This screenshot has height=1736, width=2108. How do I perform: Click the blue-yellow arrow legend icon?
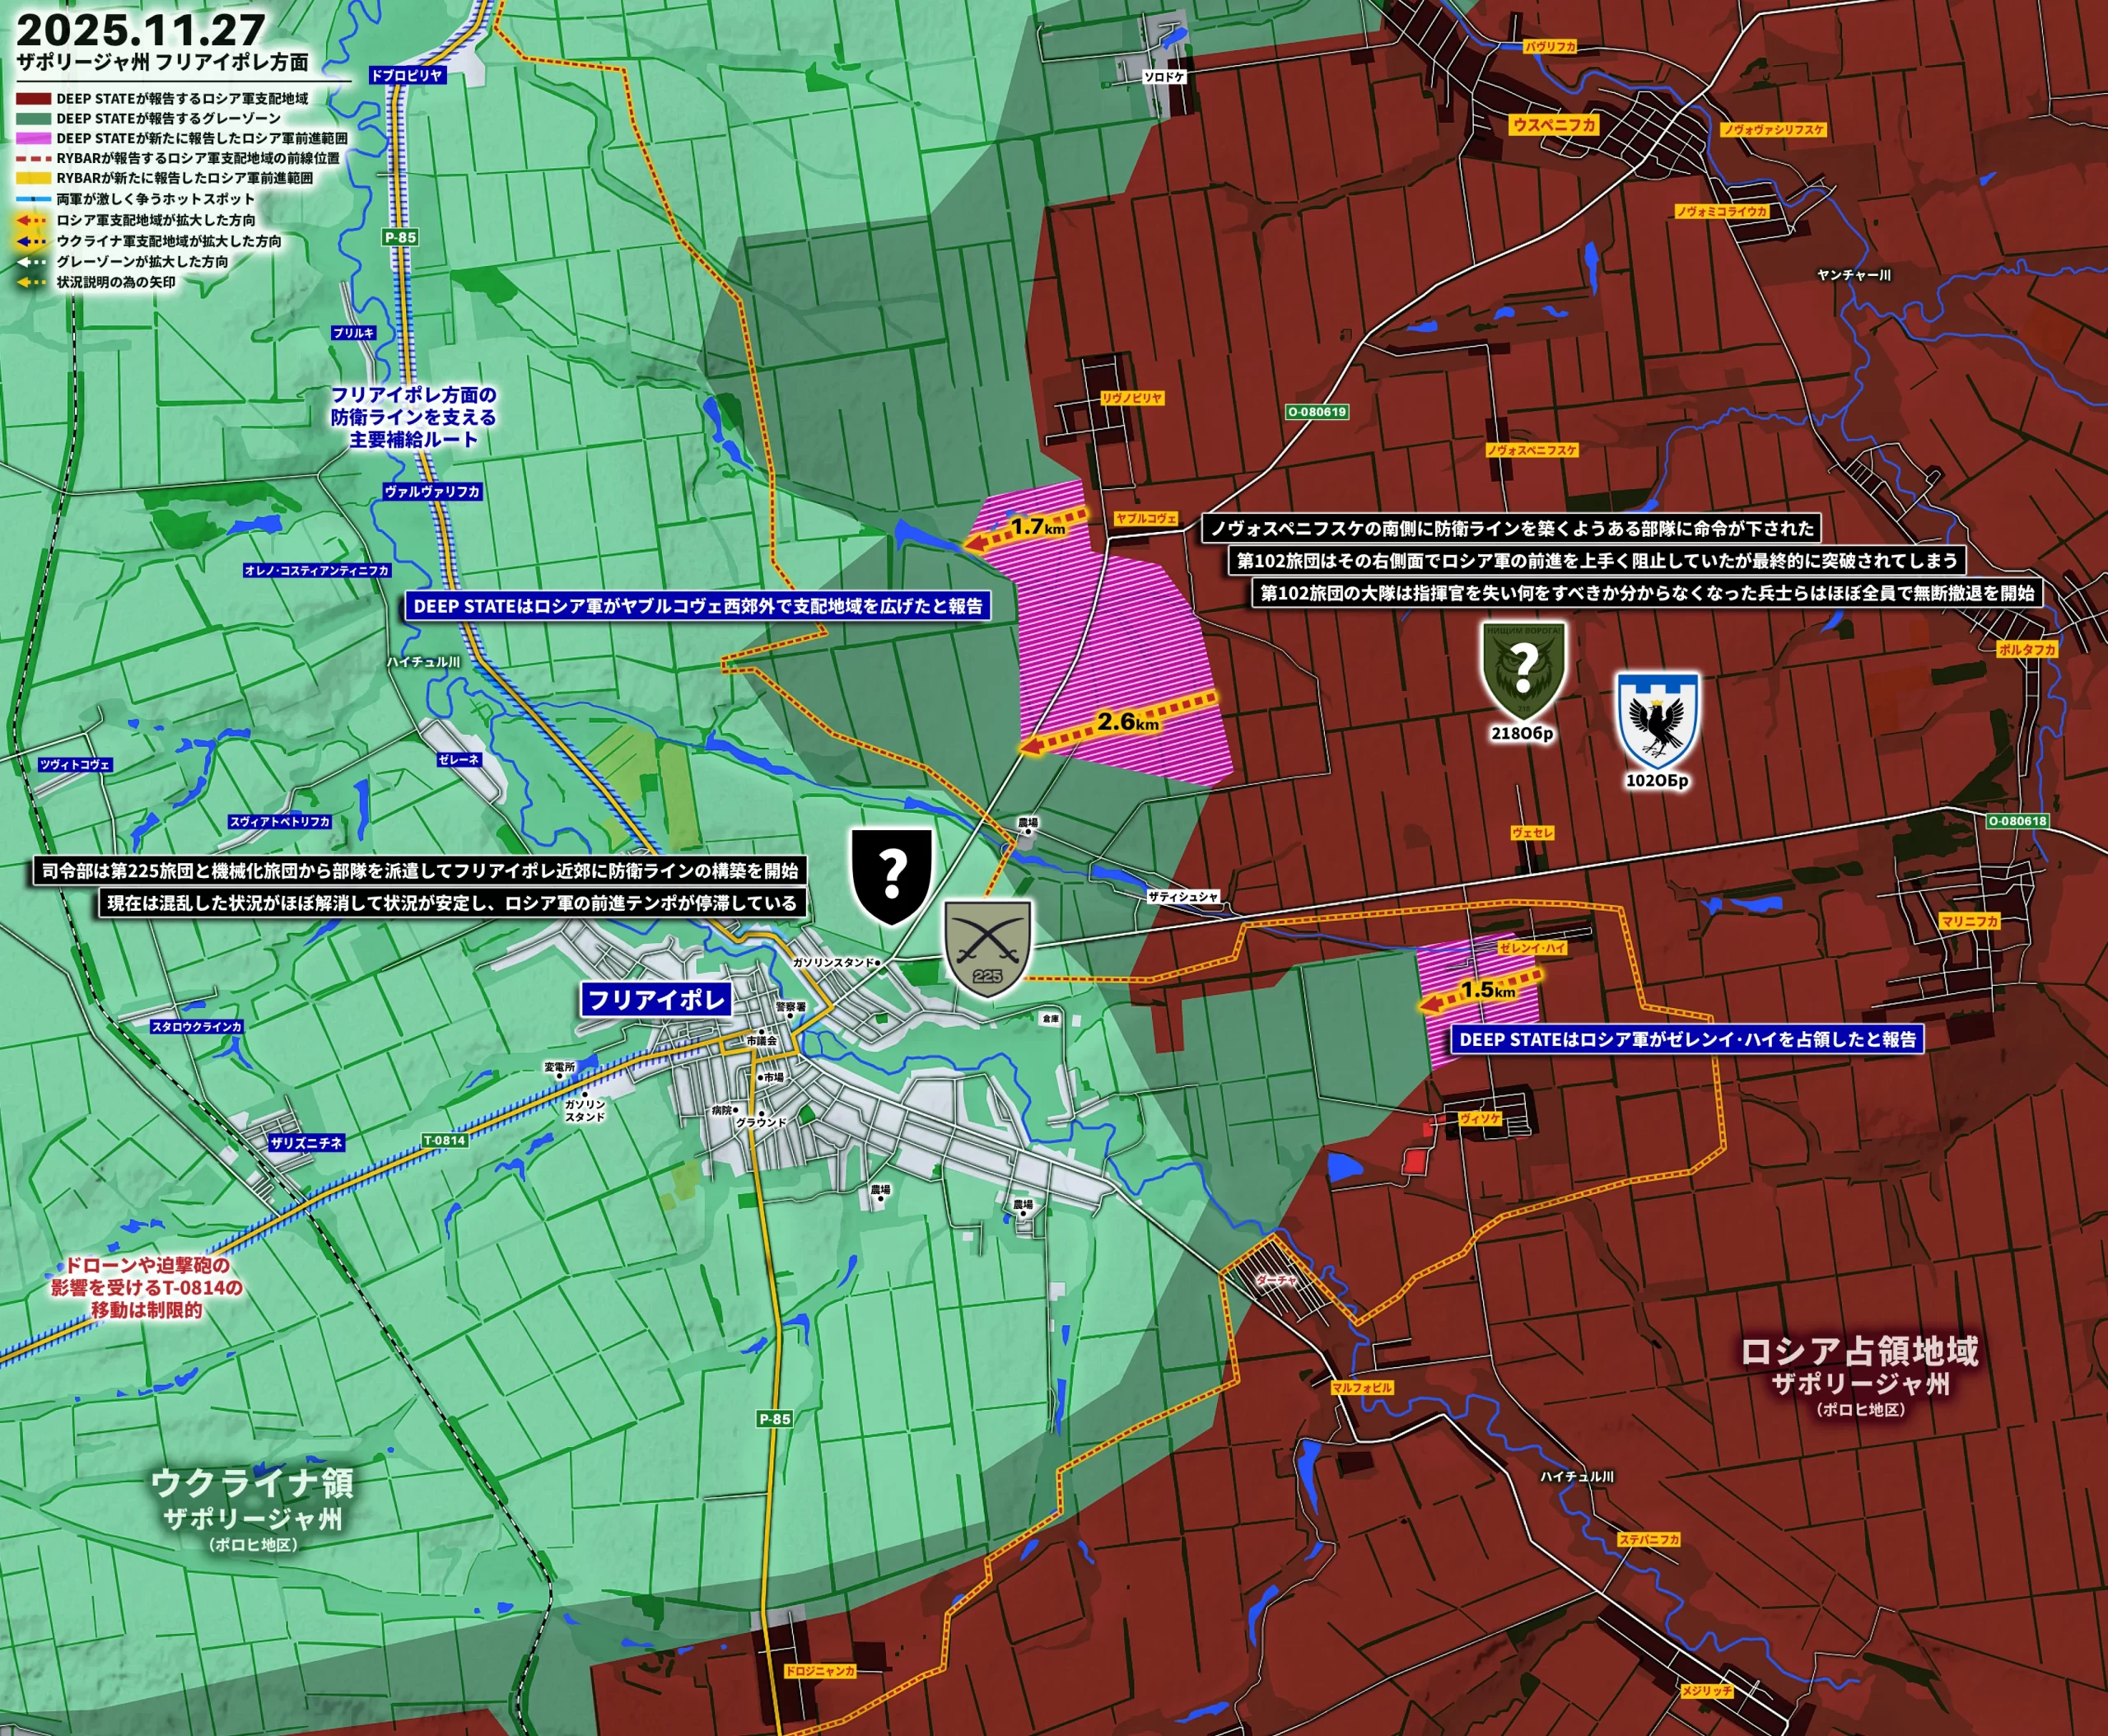(32, 241)
